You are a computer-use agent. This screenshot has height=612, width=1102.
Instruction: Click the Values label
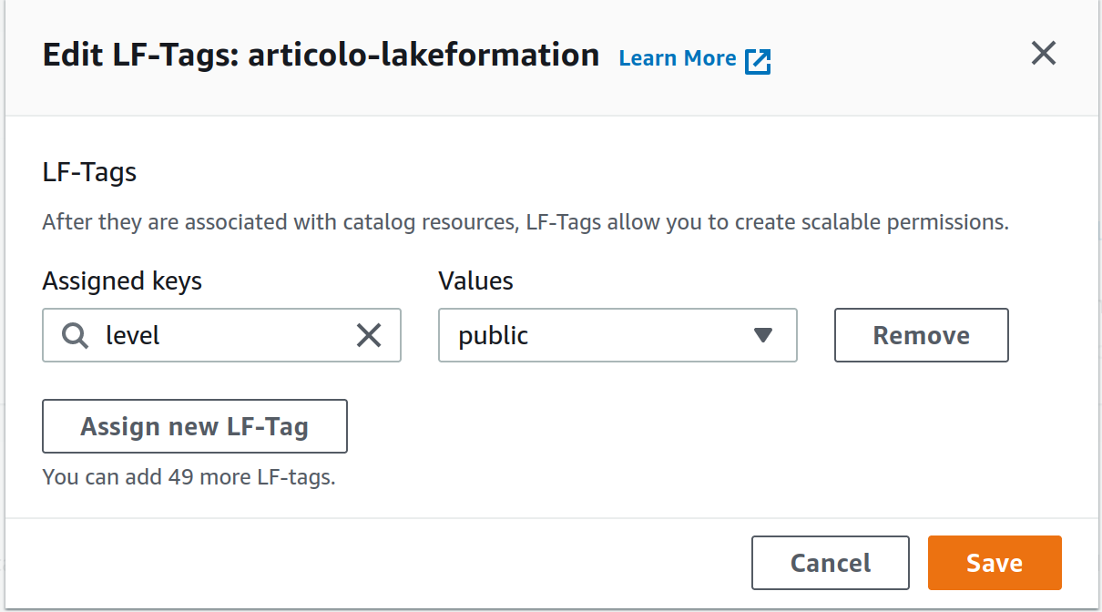click(475, 281)
